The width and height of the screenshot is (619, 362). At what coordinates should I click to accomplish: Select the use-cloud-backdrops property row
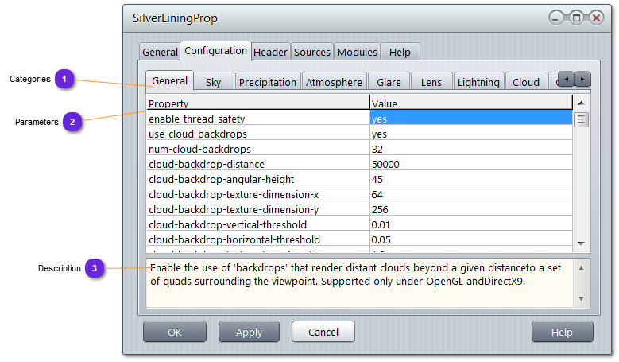257,134
